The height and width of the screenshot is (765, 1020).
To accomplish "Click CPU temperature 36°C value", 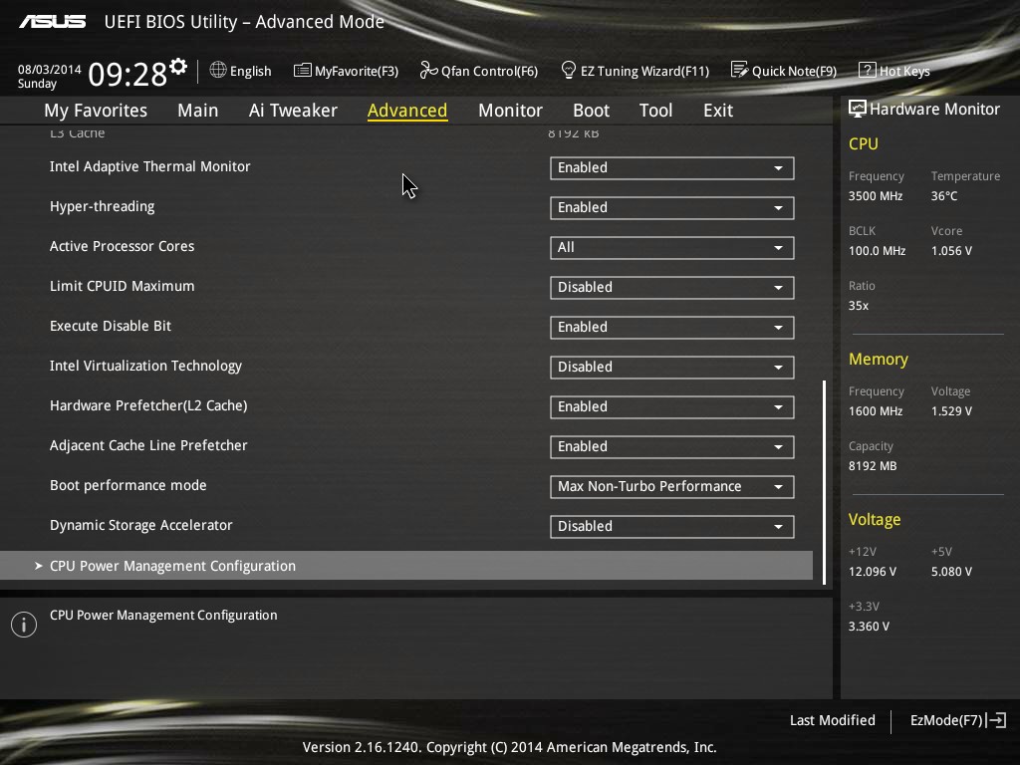I will pyautogui.click(x=944, y=196).
